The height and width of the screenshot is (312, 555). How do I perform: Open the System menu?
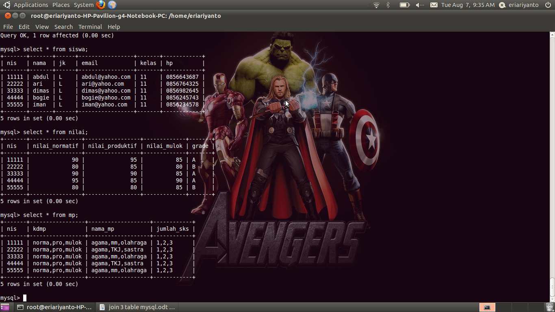tap(84, 5)
